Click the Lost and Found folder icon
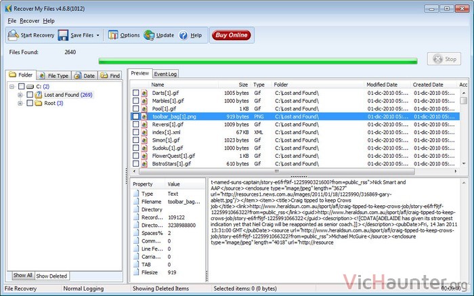Image resolution: width=474 pixels, height=296 pixels. coord(39,95)
